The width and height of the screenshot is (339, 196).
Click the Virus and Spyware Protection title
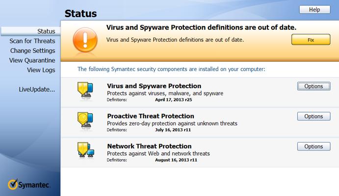(x=154, y=86)
